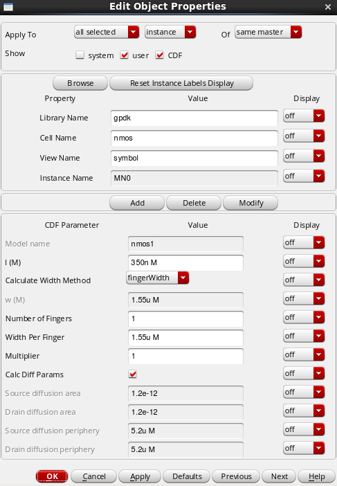Image resolution: width=337 pixels, height=486 pixels.
Task: Click the Help button
Action: (316, 476)
